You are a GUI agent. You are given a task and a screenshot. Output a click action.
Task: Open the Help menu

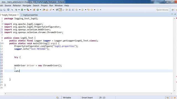[67, 5]
